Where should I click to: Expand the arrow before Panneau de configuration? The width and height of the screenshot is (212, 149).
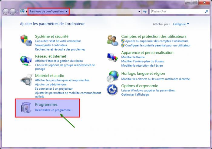27,12
